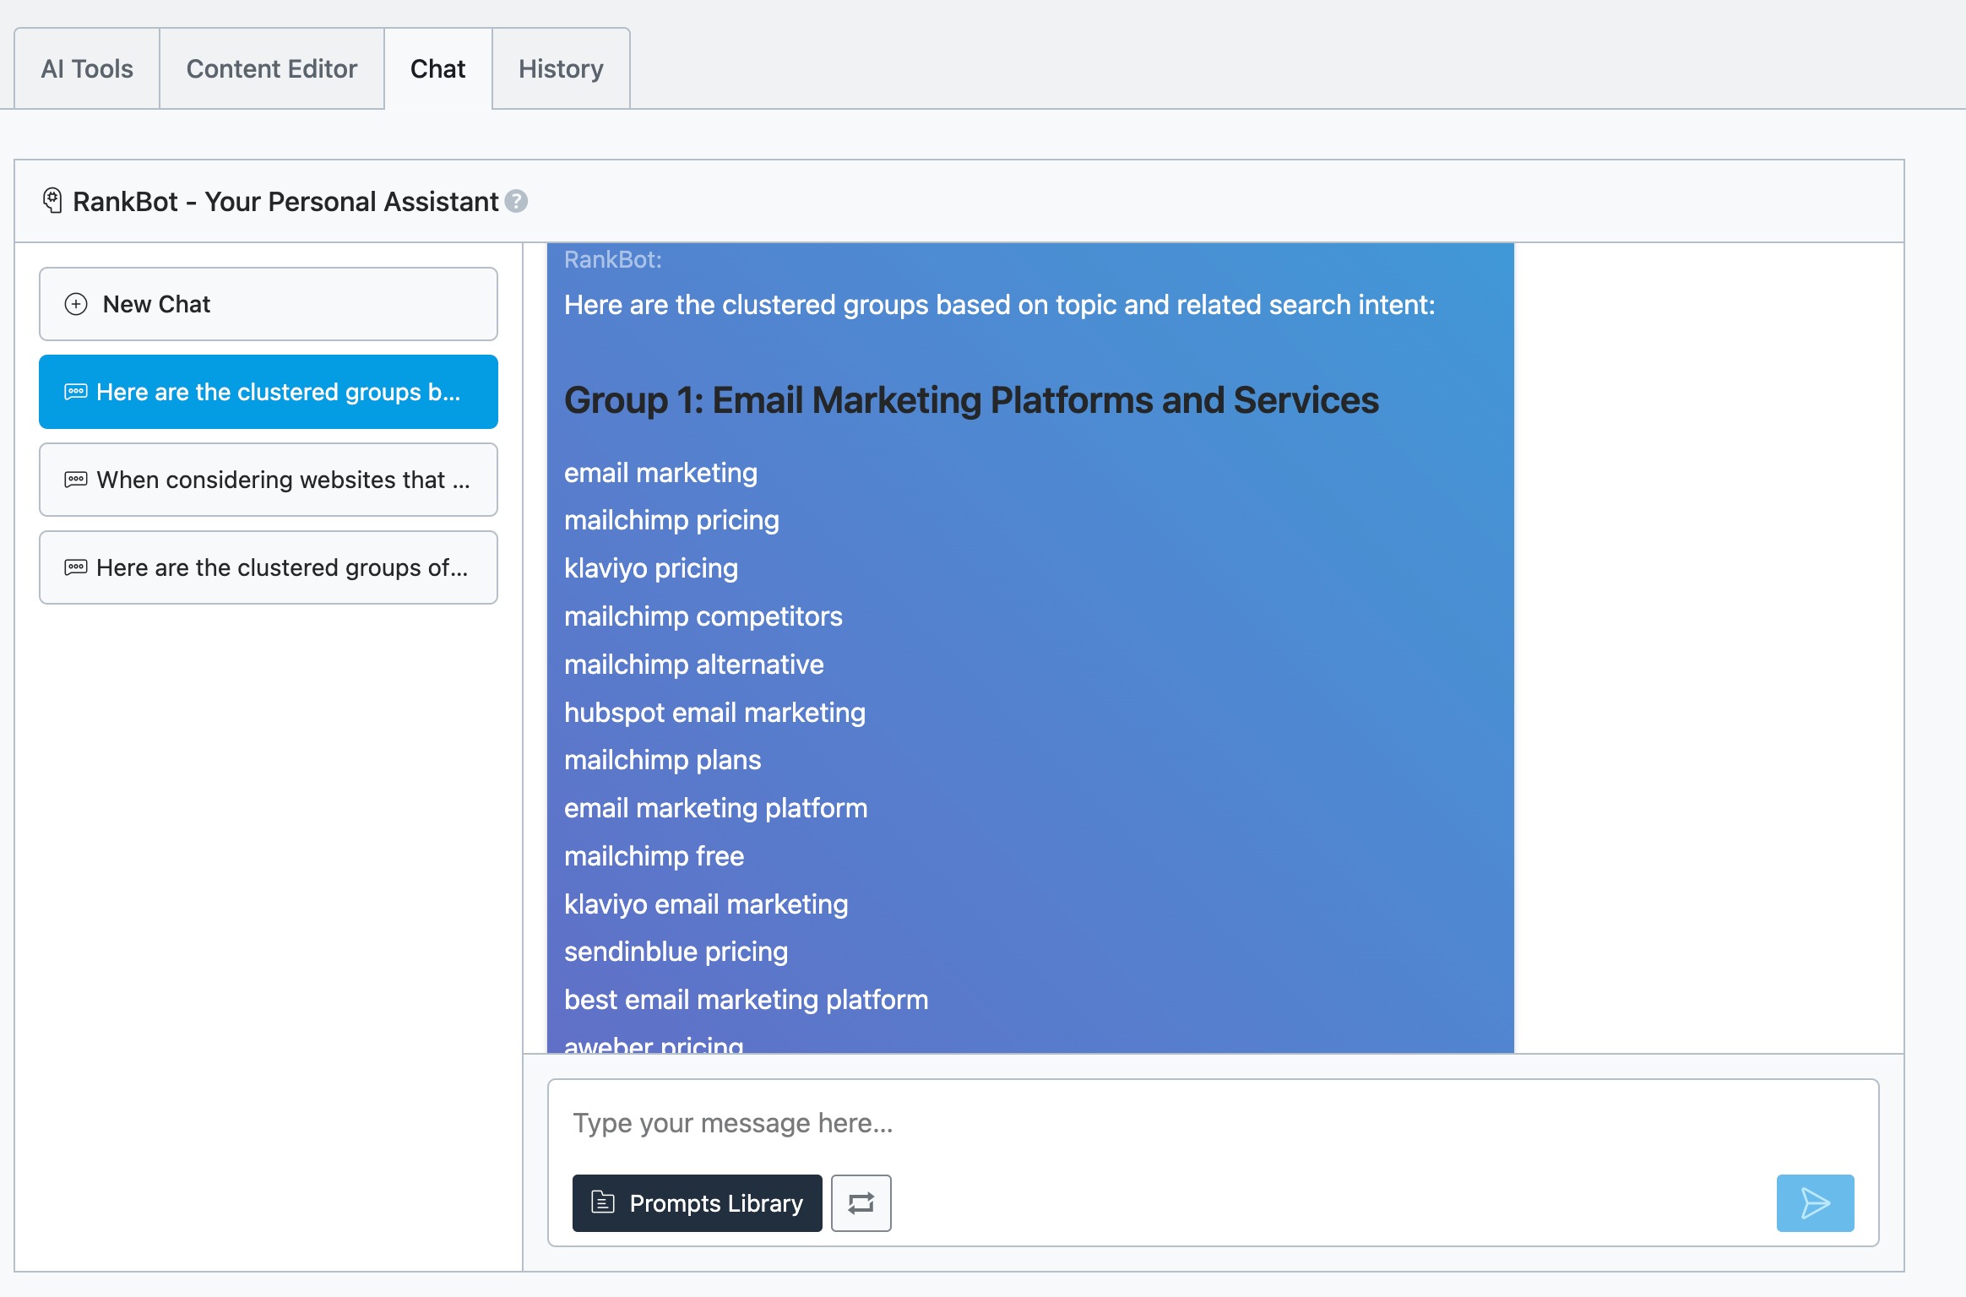This screenshot has width=1966, height=1297.
Task: Click the 'RankBot - Your Personal Assistant' title
Action: pos(285,202)
